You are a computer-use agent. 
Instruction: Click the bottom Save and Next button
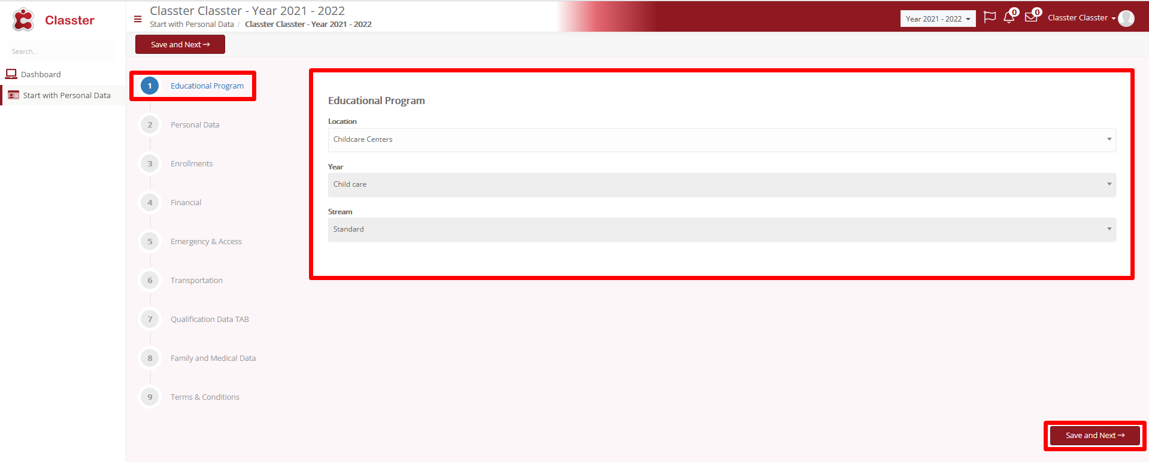tap(1095, 435)
